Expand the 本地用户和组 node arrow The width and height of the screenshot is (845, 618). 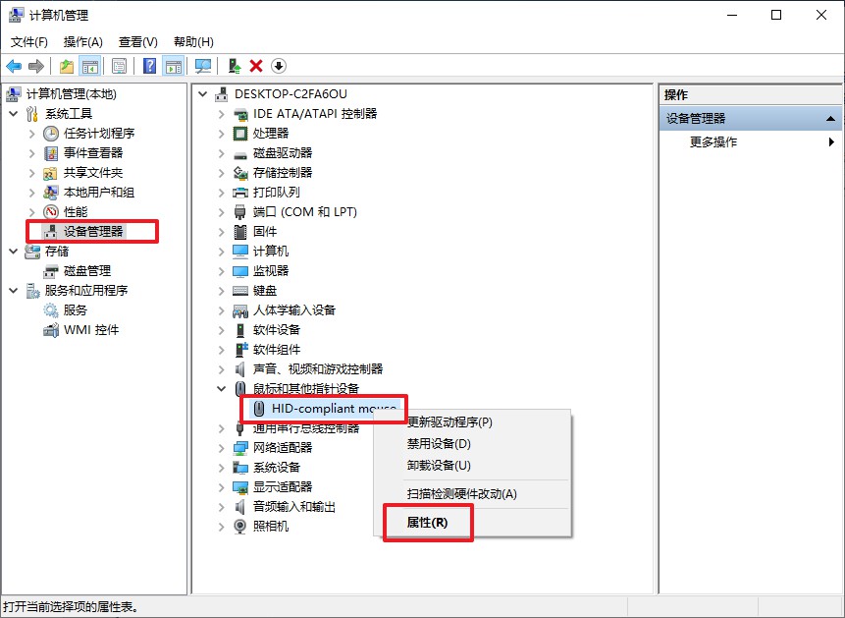[x=31, y=193]
